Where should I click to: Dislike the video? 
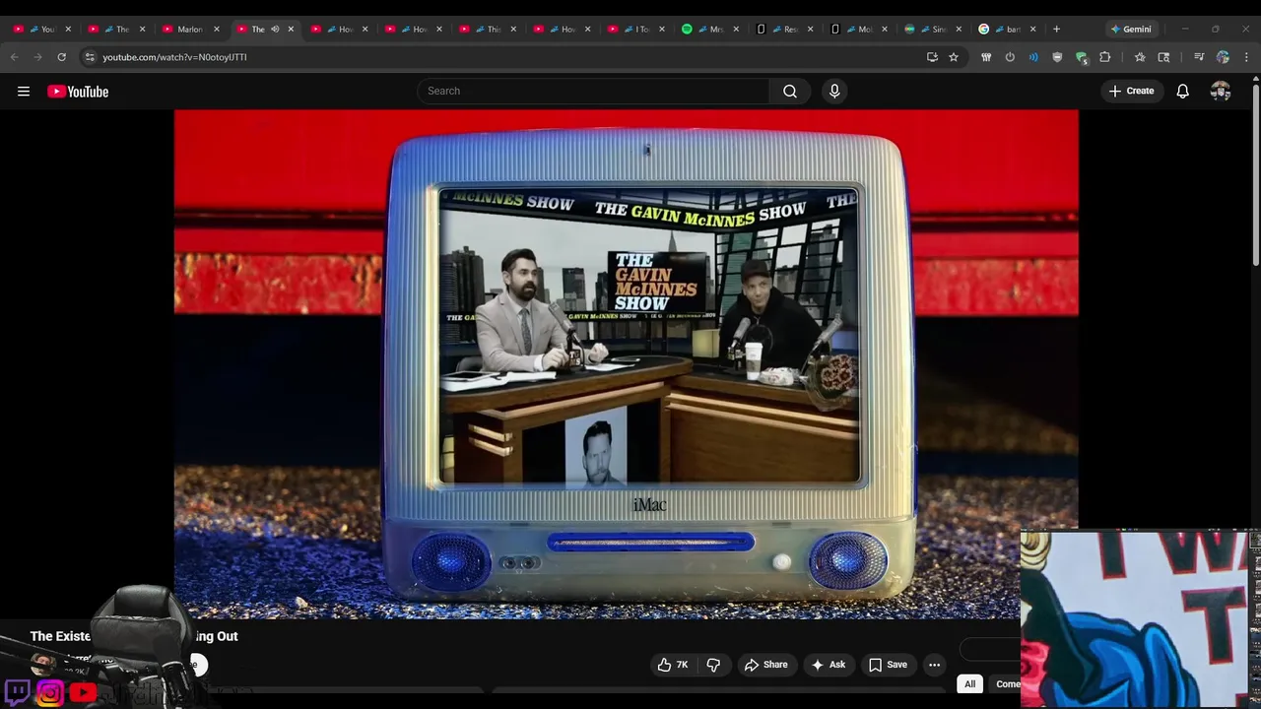coord(713,665)
